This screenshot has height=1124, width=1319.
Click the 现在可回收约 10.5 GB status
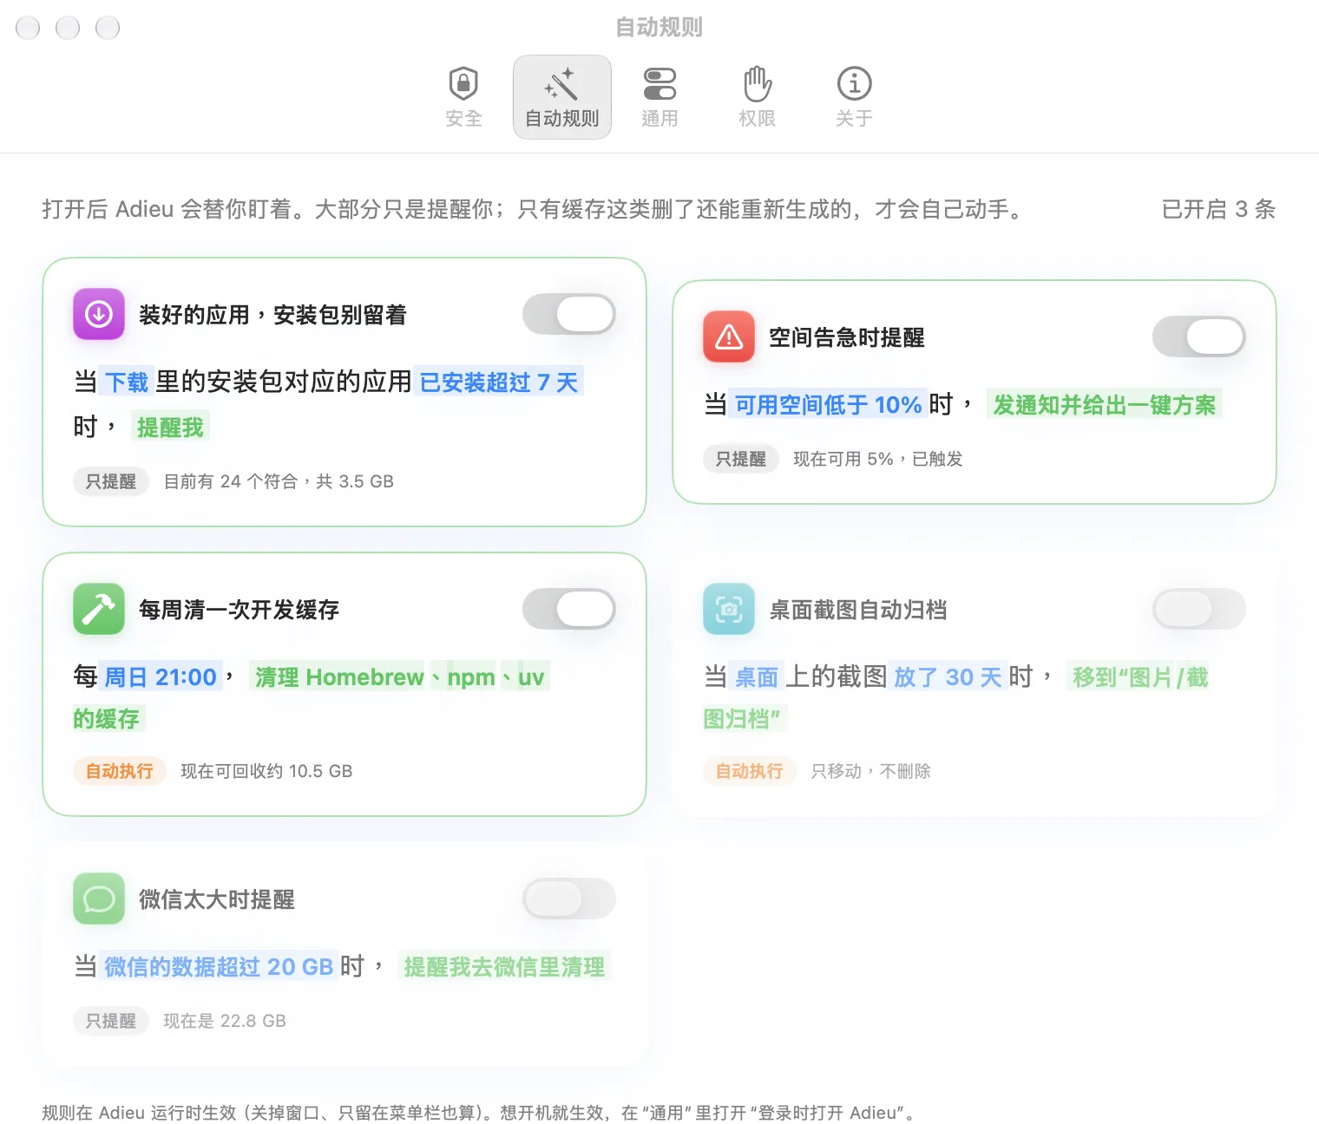pos(266,771)
